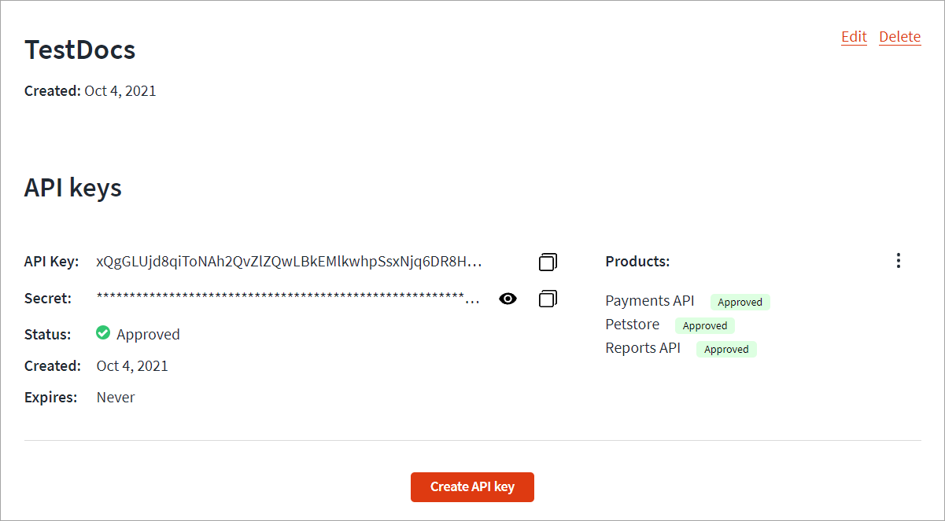Click the truncated API Key string
Screen dimensions: 945x521
tap(288, 262)
